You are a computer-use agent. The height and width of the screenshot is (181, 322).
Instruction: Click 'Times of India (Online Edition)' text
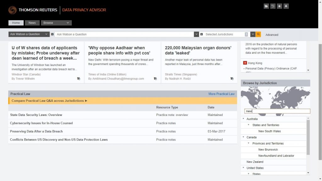click(107, 74)
